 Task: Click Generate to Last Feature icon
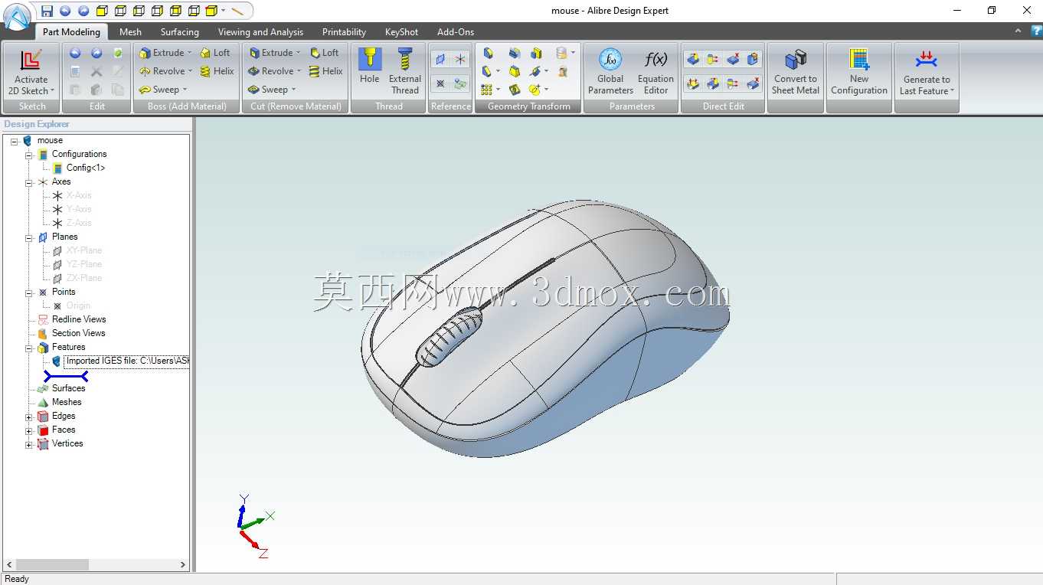coord(927,60)
